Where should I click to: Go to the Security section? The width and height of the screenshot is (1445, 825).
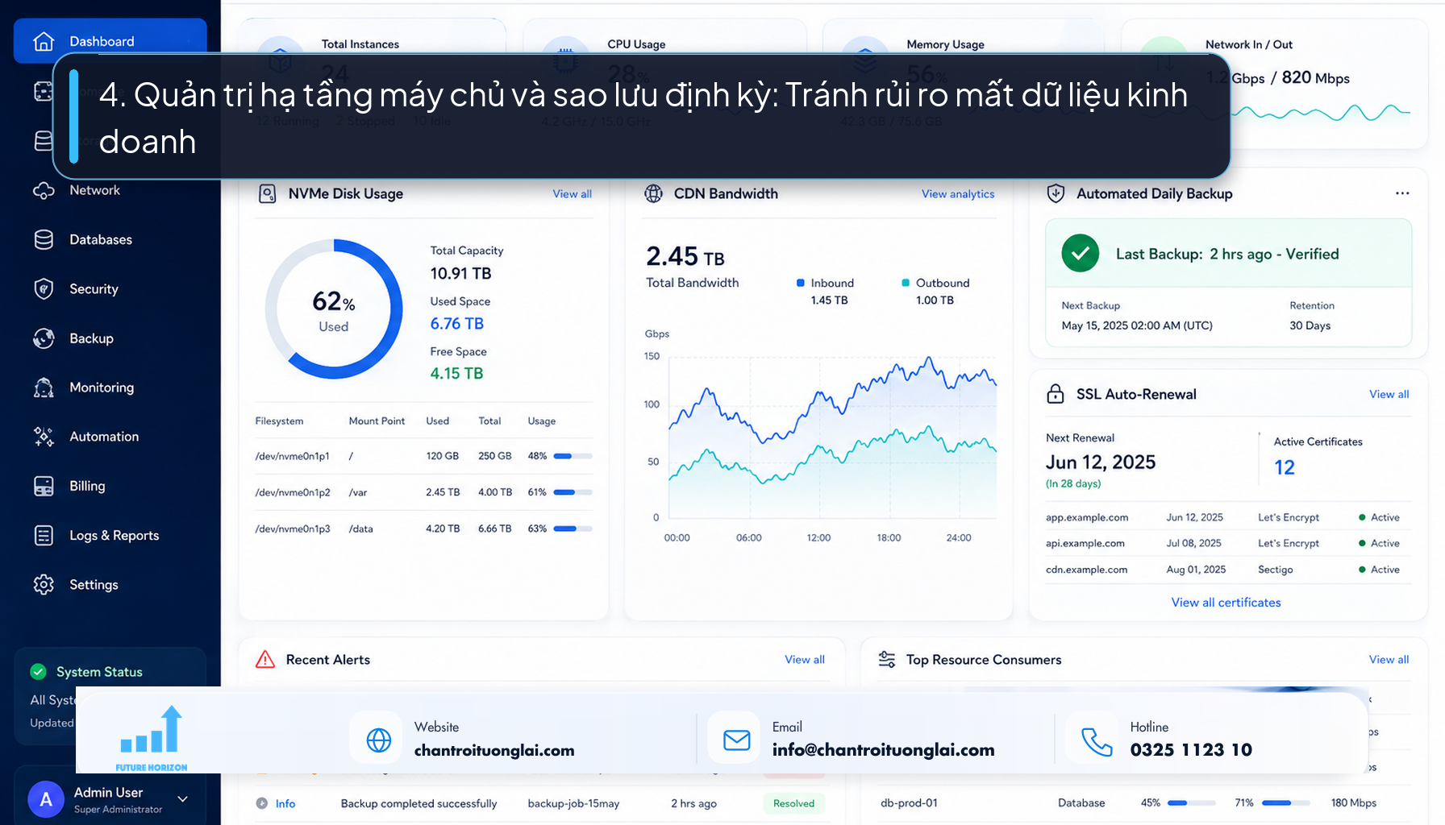pos(94,289)
